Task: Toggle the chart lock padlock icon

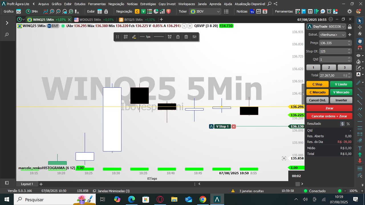Action: pyautogui.click(x=106, y=11)
